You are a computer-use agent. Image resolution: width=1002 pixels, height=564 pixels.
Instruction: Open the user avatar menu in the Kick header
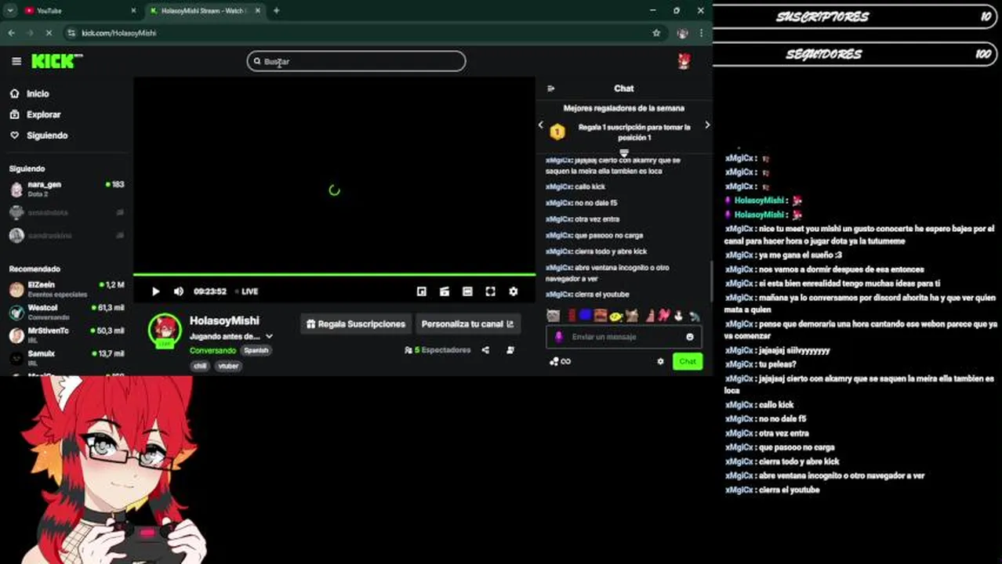[684, 62]
